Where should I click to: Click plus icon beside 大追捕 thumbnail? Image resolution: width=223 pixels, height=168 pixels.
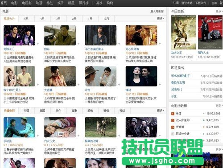tap(78, 85)
